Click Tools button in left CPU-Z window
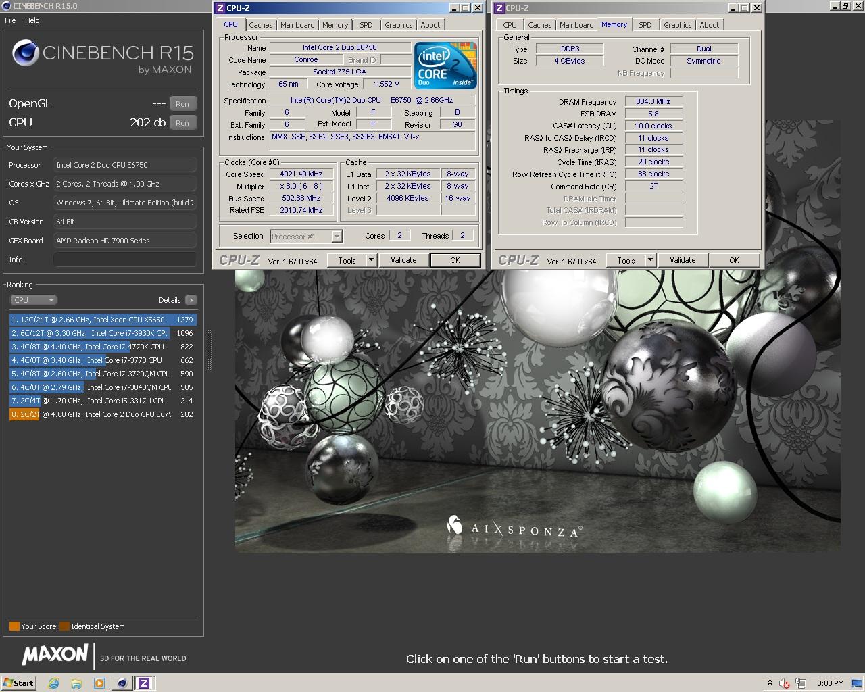865x692 pixels. click(347, 260)
